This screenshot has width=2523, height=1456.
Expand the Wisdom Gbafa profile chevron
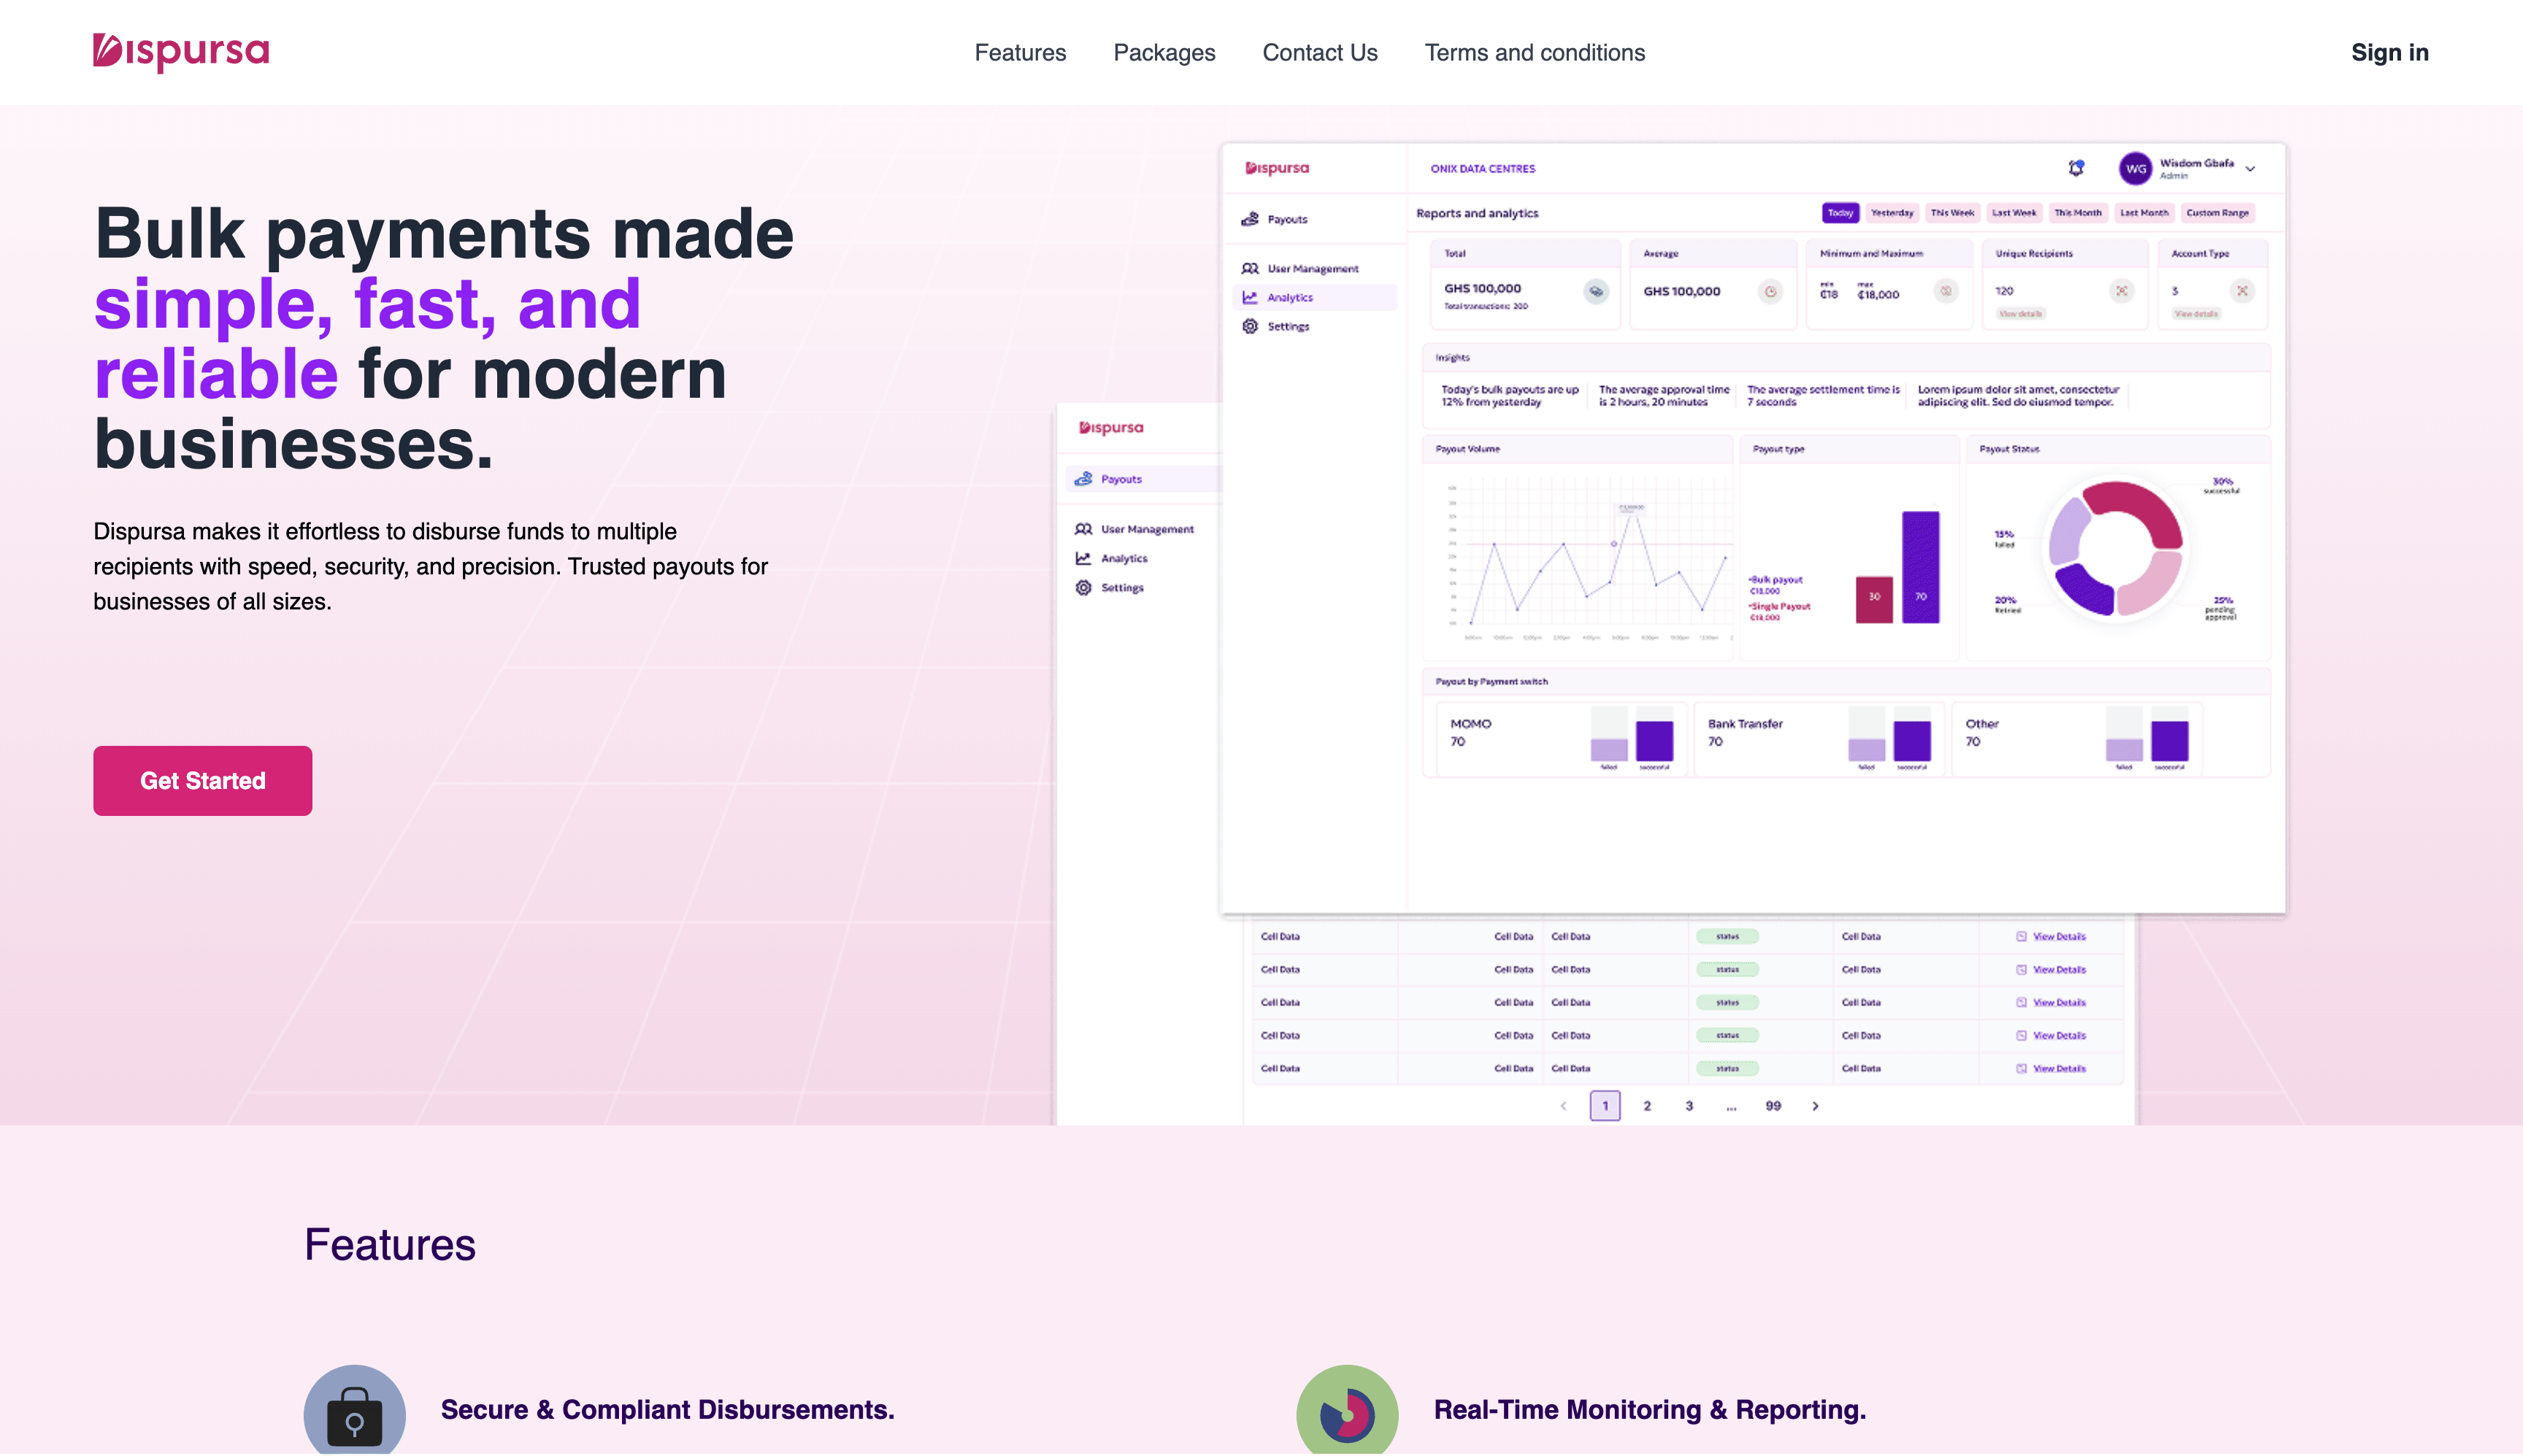click(x=2250, y=169)
